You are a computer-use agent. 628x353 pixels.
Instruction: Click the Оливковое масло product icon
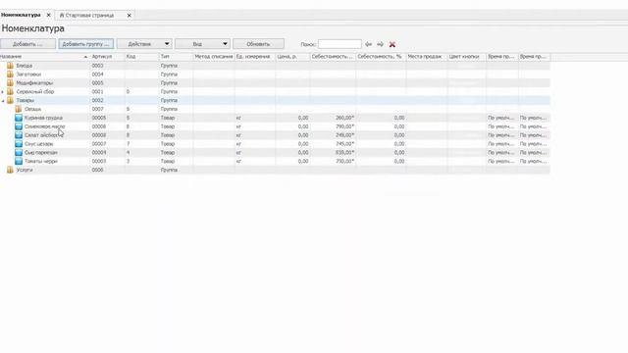(19, 126)
